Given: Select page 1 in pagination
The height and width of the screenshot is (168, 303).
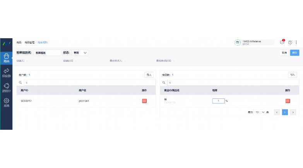Looking at the screenshot, I should [285, 112].
